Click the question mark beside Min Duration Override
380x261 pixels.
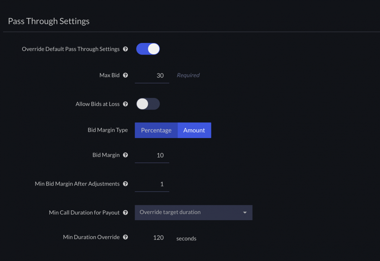click(x=126, y=237)
